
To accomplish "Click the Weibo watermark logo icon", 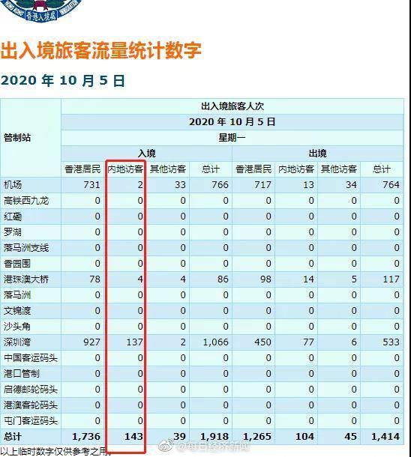I will click(x=166, y=446).
